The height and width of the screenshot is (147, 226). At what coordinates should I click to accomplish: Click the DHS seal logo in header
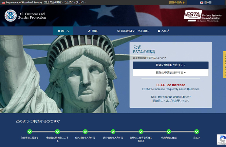pos(11,16)
